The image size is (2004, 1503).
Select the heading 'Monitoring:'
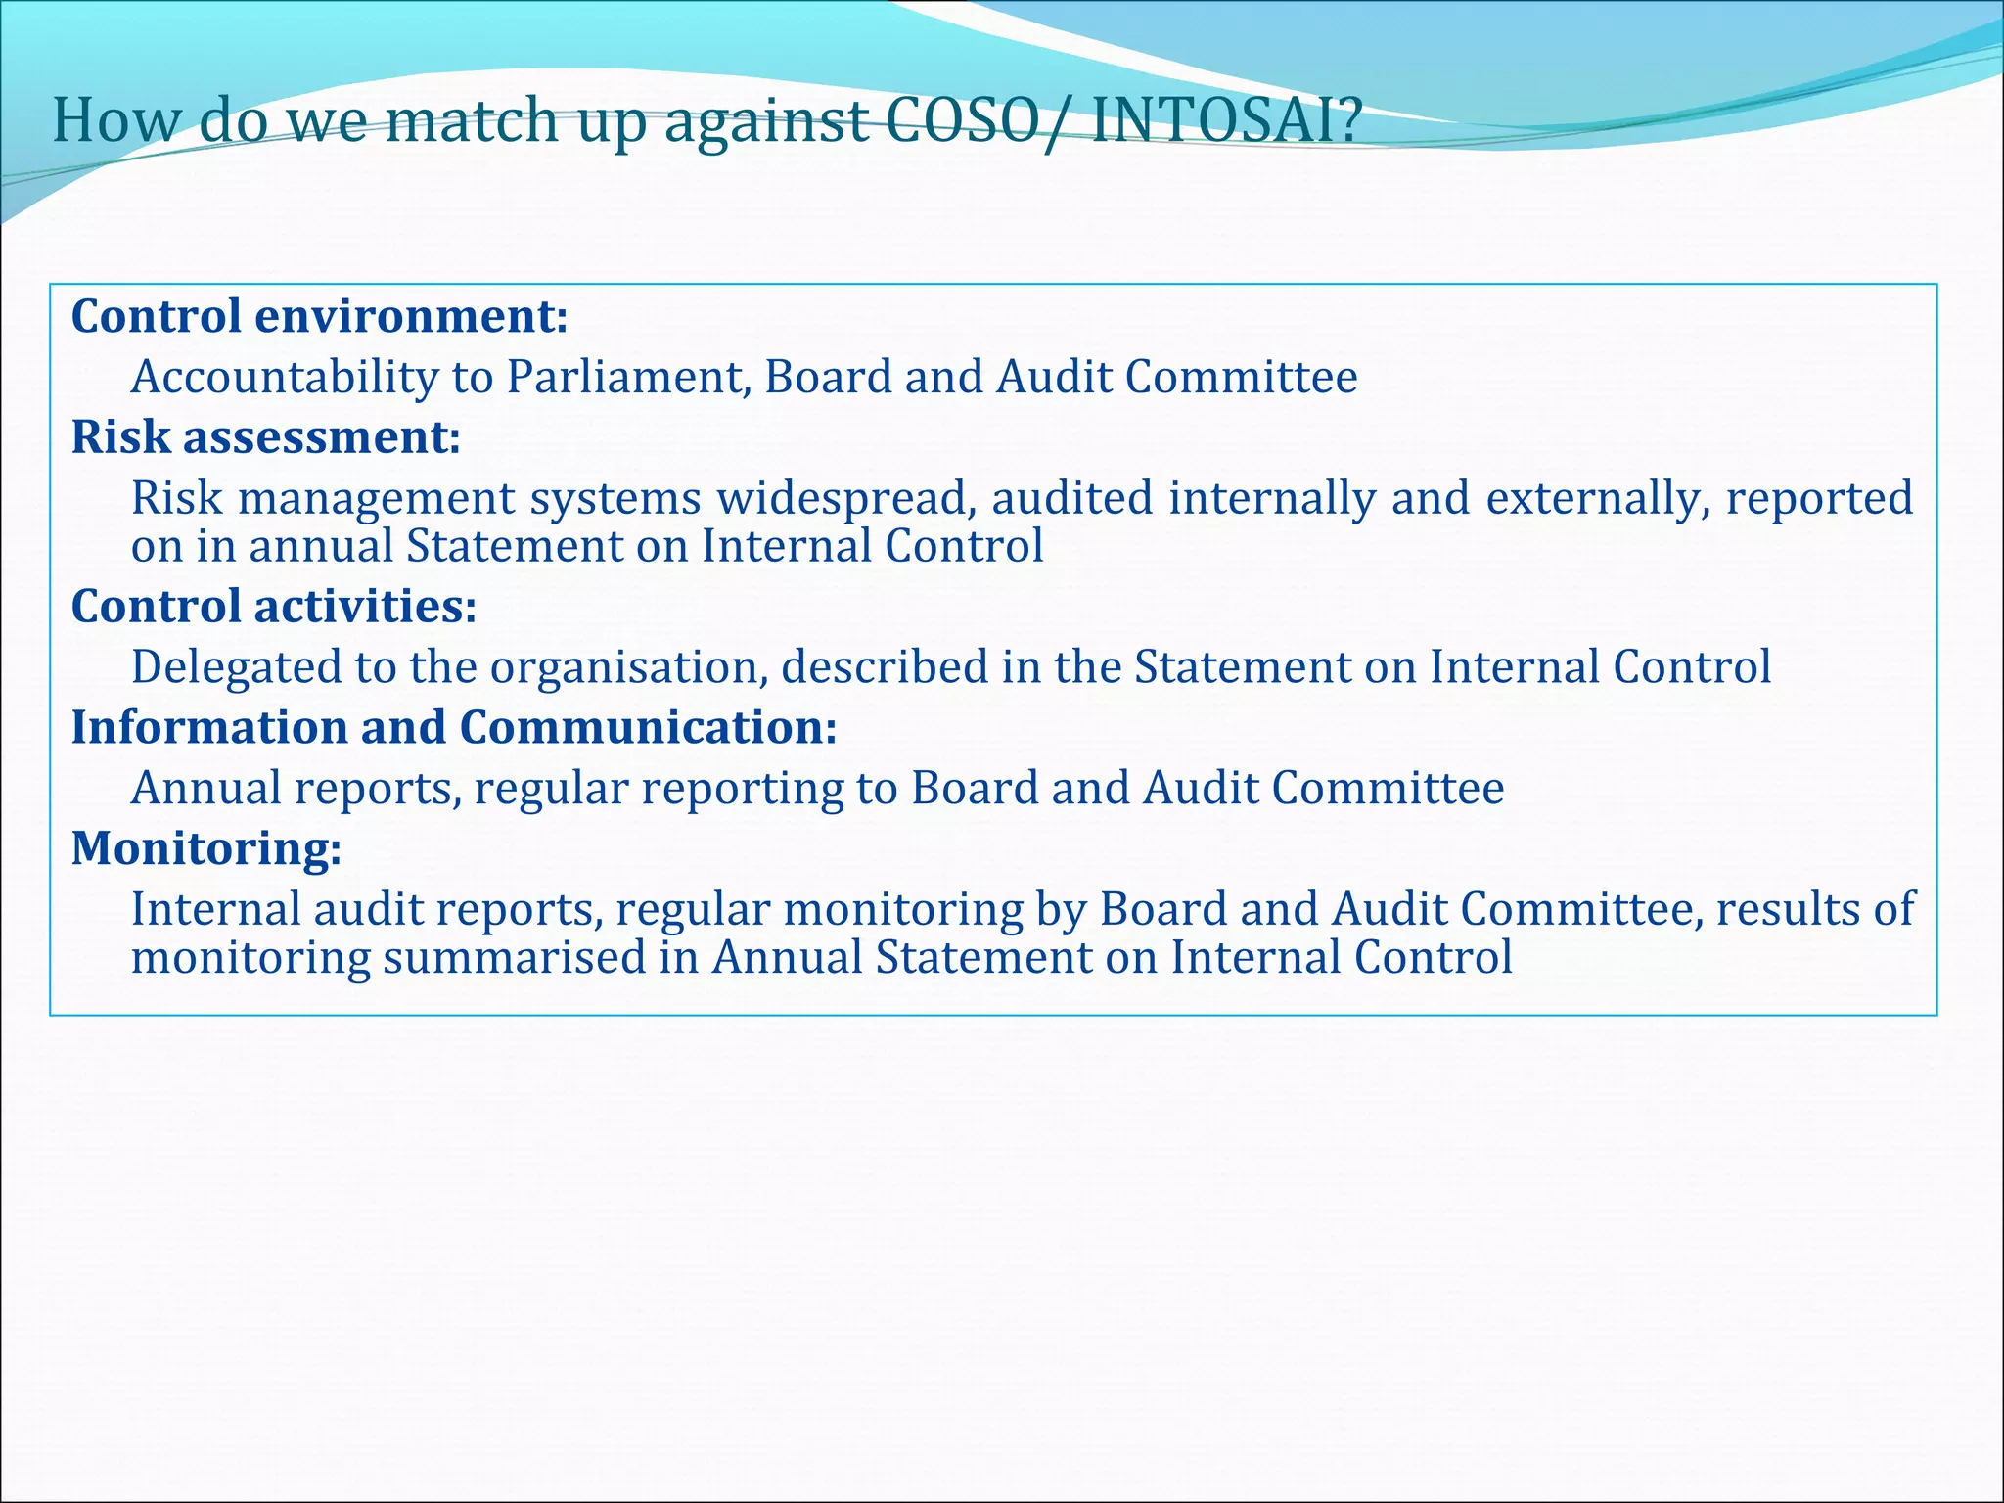[x=206, y=848]
